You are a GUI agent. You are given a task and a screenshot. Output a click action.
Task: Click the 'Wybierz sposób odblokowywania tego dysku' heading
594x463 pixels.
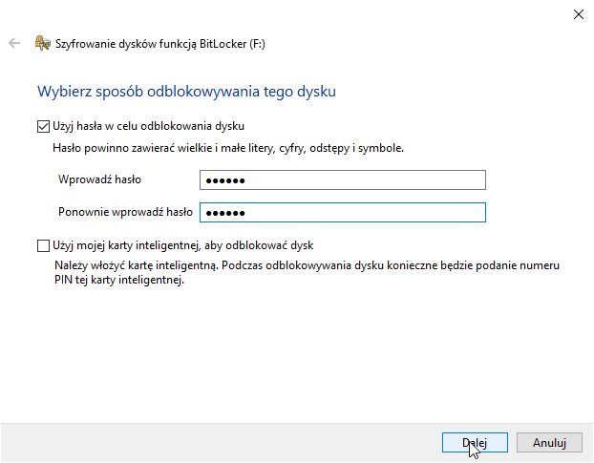click(x=187, y=93)
